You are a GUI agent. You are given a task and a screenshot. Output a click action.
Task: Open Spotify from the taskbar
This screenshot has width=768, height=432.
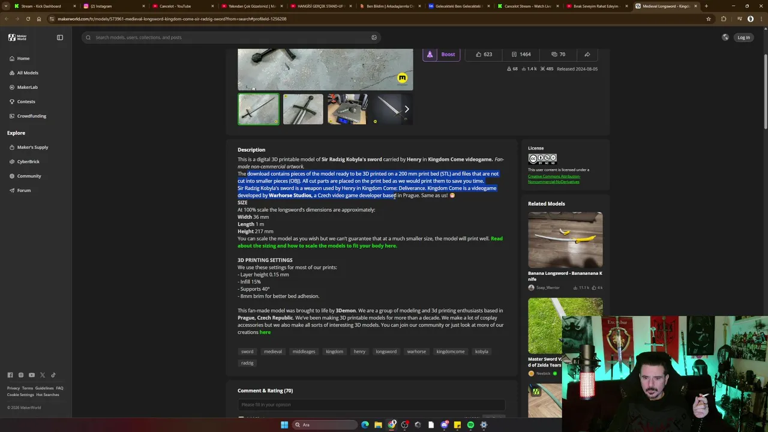[x=470, y=425]
